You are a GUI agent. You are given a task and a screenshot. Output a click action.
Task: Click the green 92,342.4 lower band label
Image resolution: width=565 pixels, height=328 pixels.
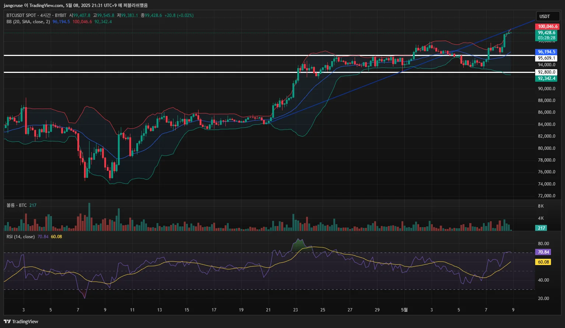point(547,78)
